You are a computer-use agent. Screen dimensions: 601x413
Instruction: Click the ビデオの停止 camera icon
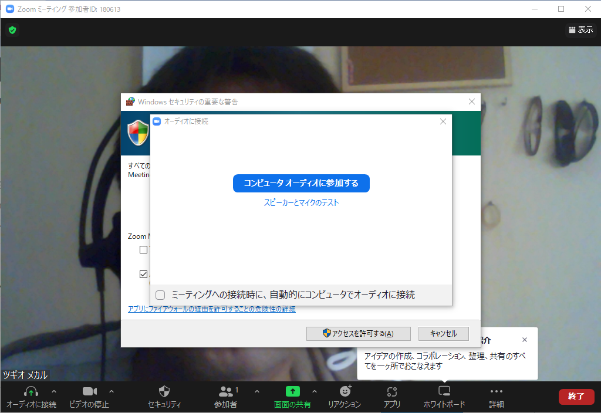(x=89, y=391)
